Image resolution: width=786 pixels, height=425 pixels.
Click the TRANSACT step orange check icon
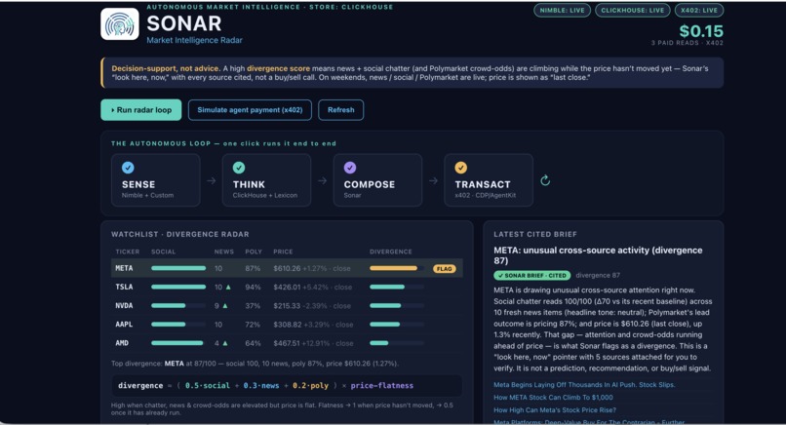click(460, 168)
